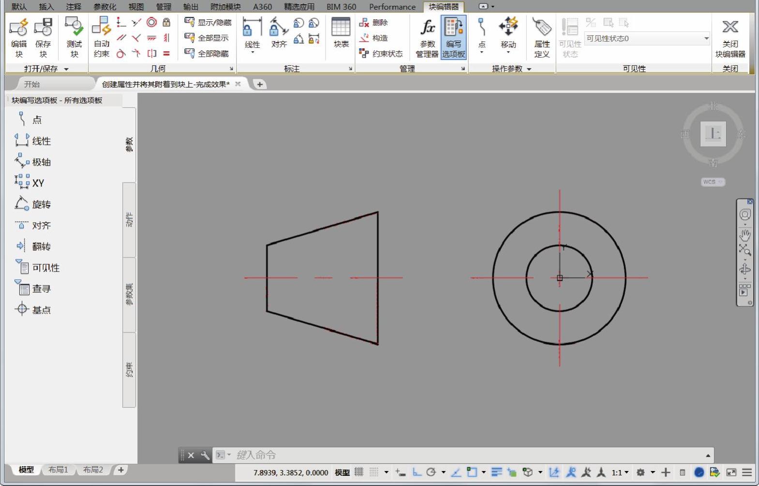Image resolution: width=759 pixels, height=486 pixels.
Task: Select the parallel constraint icon
Action: click(x=121, y=38)
